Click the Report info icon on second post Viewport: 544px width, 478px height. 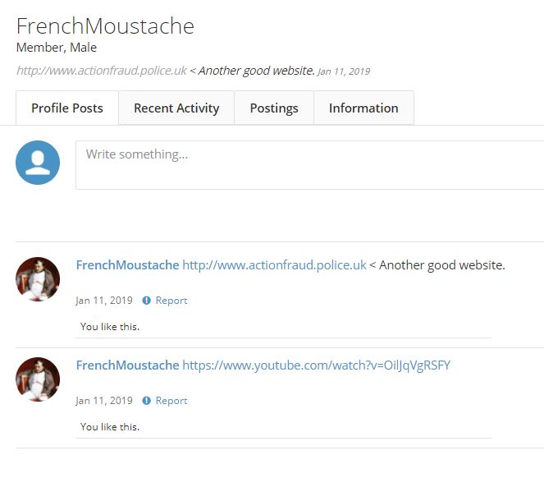click(147, 401)
